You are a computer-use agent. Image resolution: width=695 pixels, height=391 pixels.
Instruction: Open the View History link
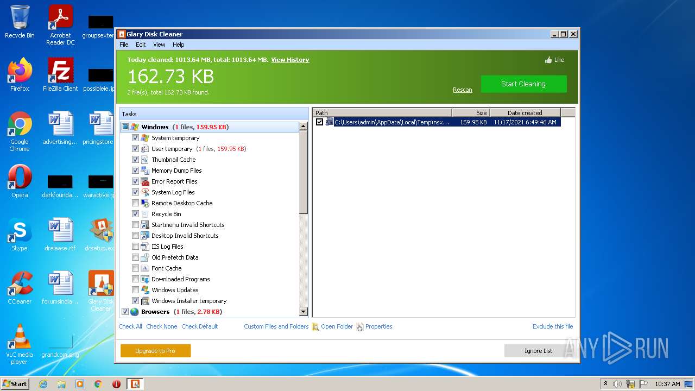(290, 60)
